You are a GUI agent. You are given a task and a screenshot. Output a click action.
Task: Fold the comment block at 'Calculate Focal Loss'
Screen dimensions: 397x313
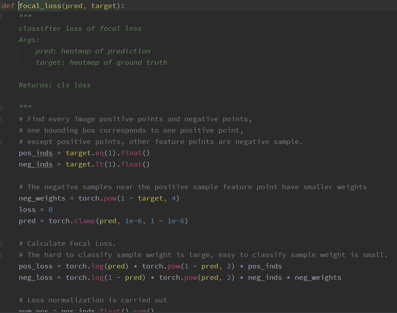[x=1, y=244]
